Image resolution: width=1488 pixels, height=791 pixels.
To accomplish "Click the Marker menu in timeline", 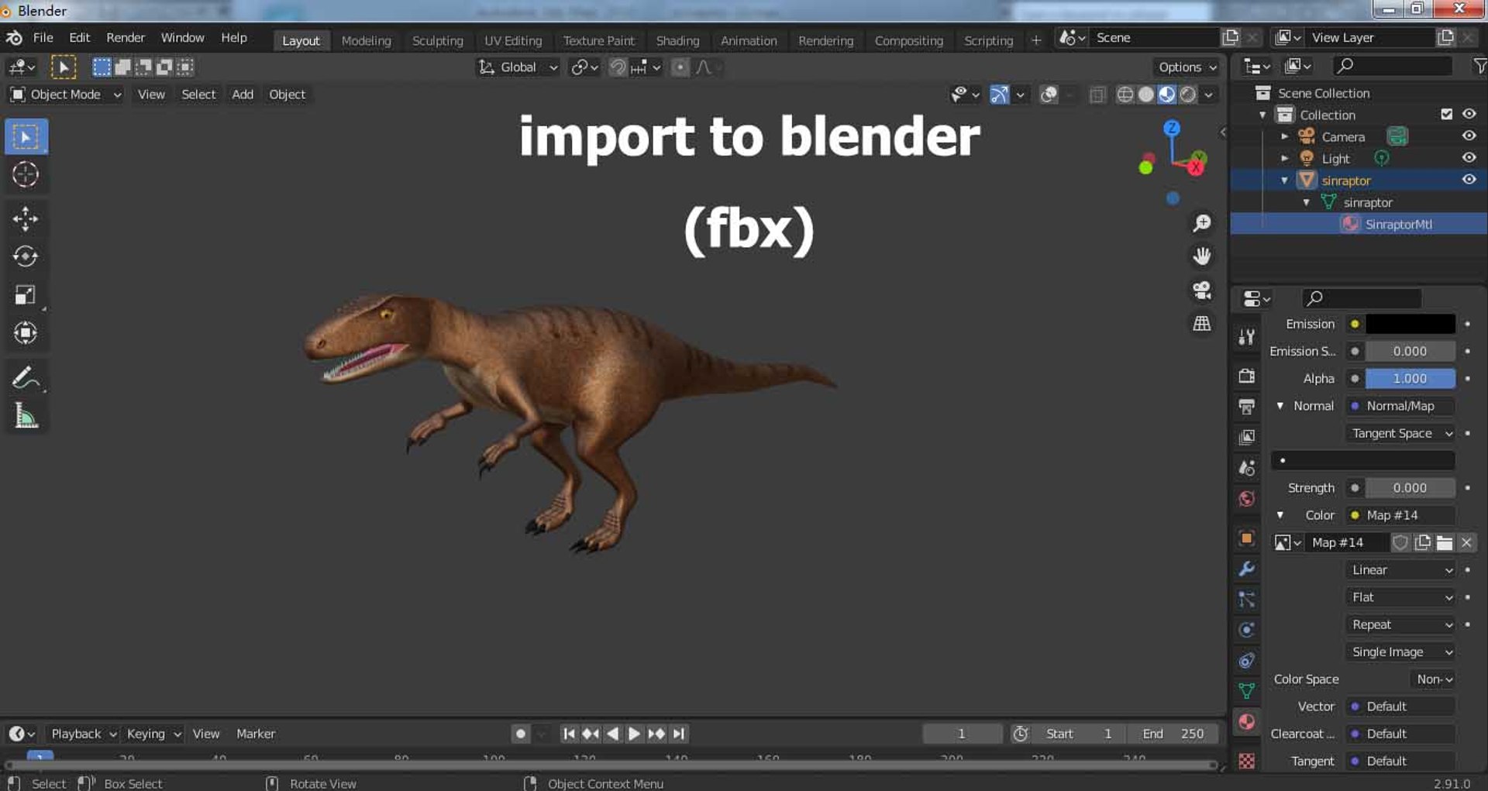I will point(256,734).
